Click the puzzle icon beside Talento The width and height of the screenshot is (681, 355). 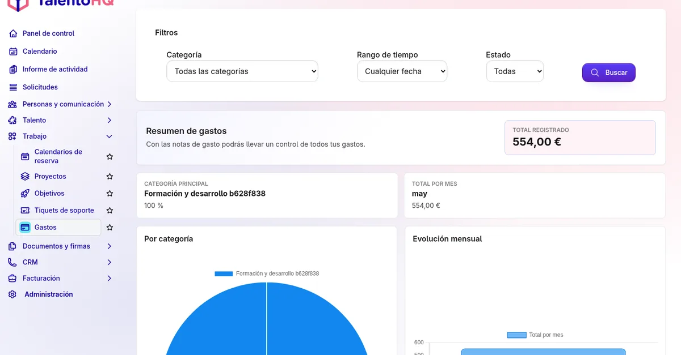12,121
